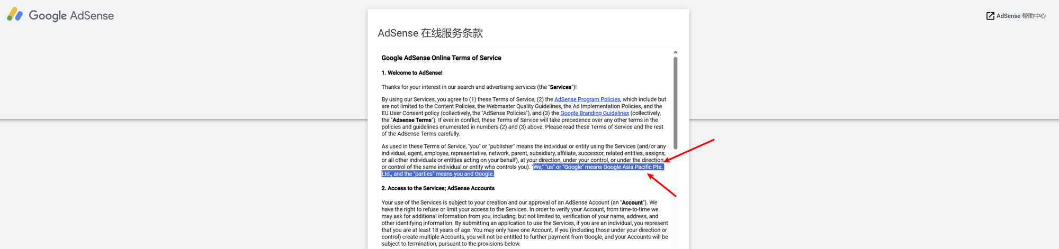Click the Google AdSense wordmark text

coord(71,16)
